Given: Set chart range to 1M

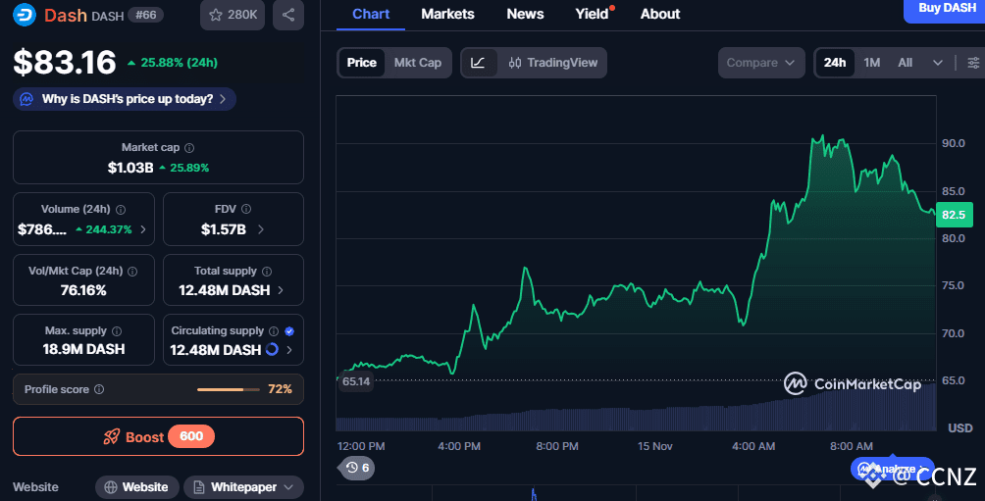Looking at the screenshot, I should pos(871,63).
